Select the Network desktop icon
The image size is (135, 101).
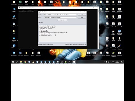(x=14, y=17)
